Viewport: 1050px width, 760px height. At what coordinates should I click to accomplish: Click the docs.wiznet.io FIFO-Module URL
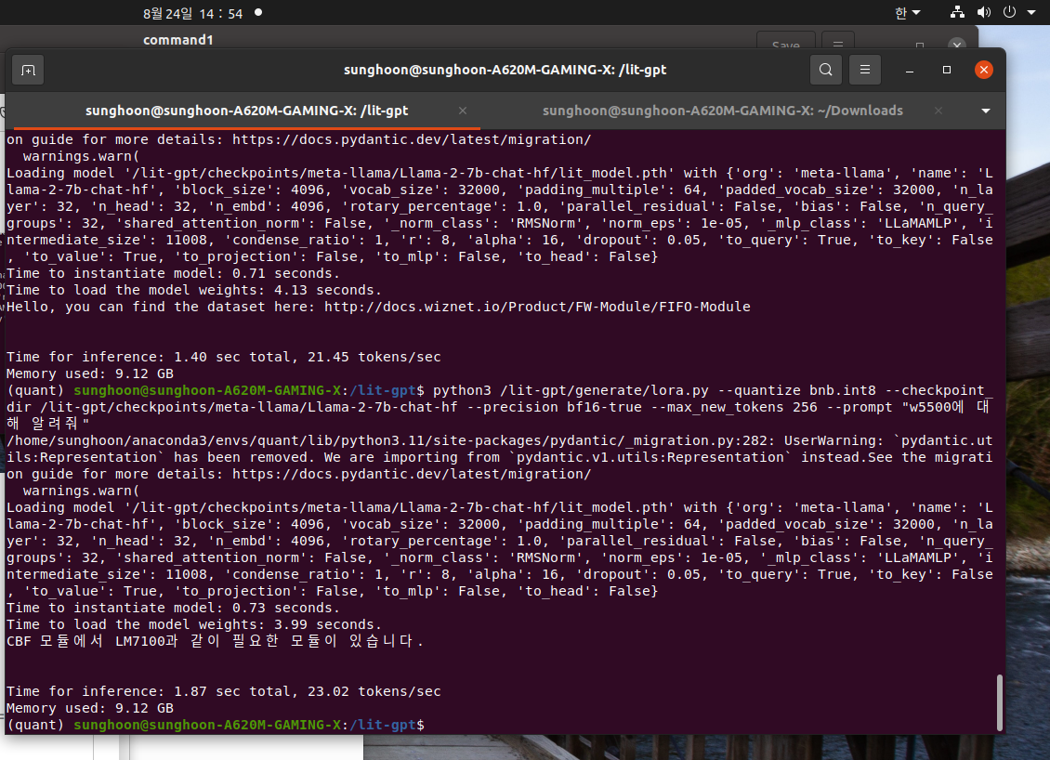tap(537, 307)
